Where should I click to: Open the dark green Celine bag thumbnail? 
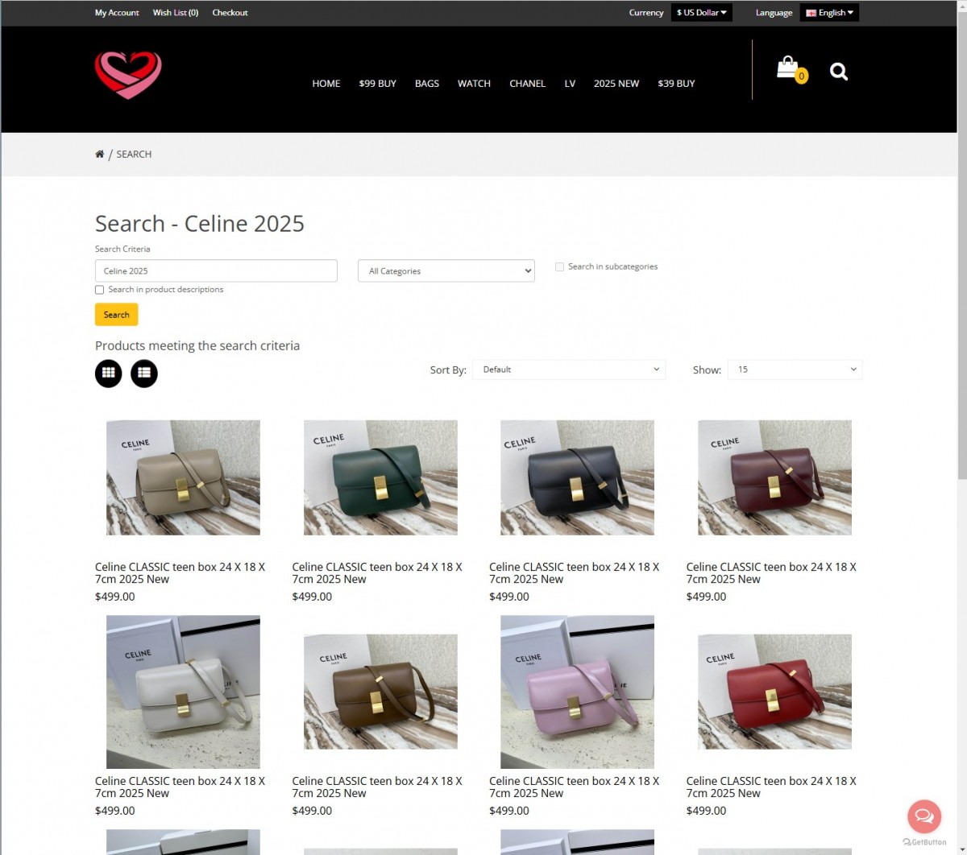pyautogui.click(x=380, y=477)
